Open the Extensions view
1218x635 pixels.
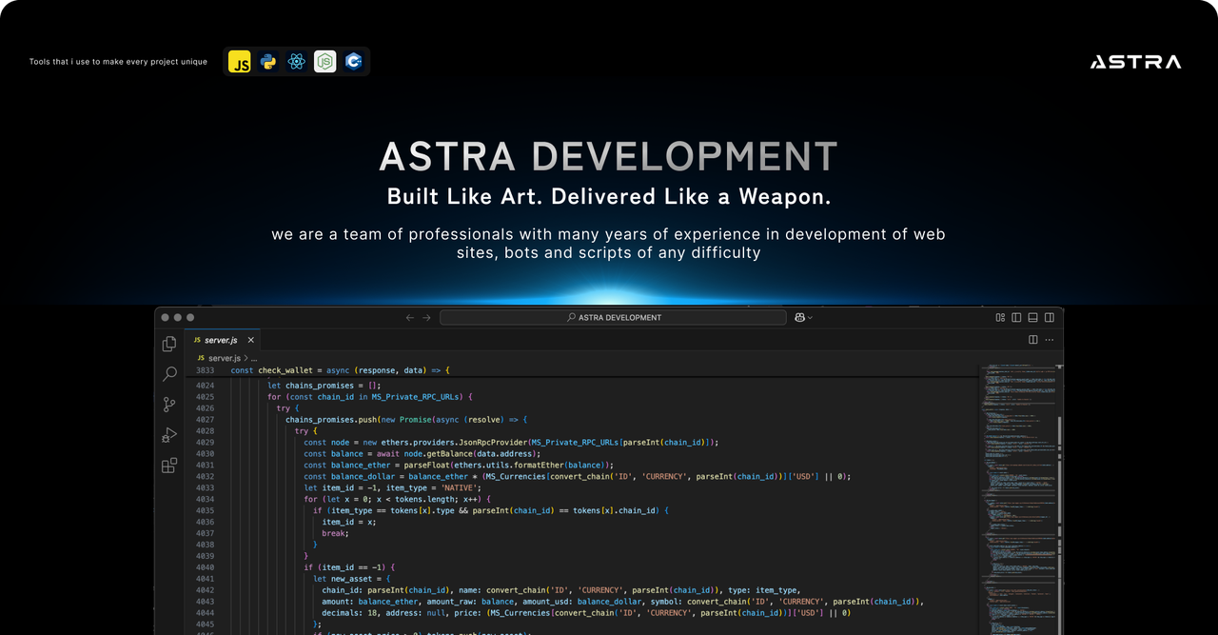click(x=169, y=466)
